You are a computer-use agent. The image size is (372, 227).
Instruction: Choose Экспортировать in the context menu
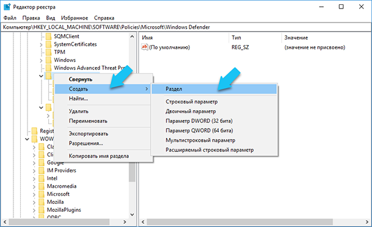(x=102, y=134)
